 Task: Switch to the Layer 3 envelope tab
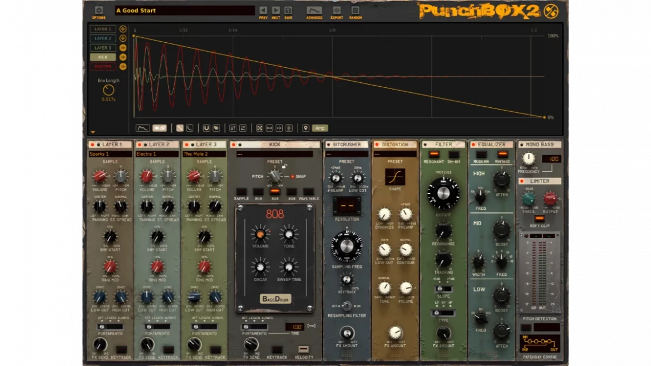(103, 48)
